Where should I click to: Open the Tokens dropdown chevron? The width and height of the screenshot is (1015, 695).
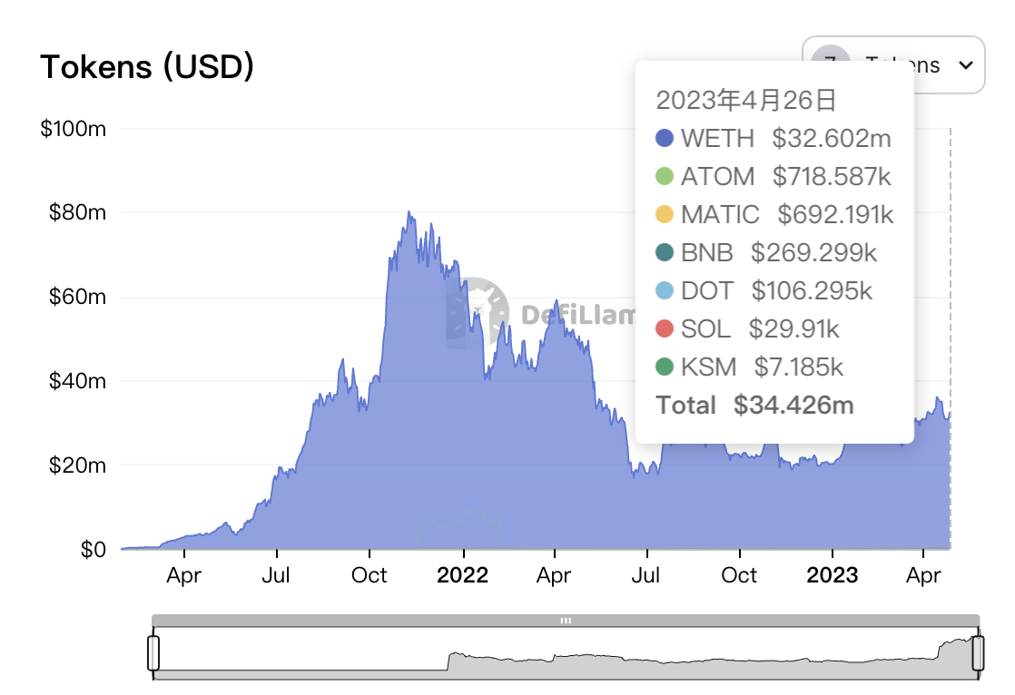966,65
